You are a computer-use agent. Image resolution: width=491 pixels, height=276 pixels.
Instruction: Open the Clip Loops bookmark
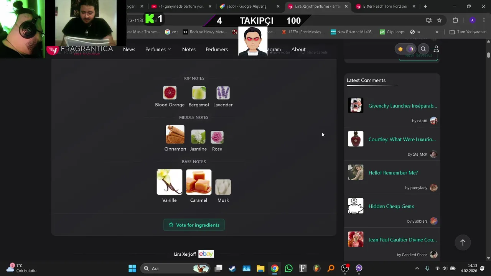392,32
